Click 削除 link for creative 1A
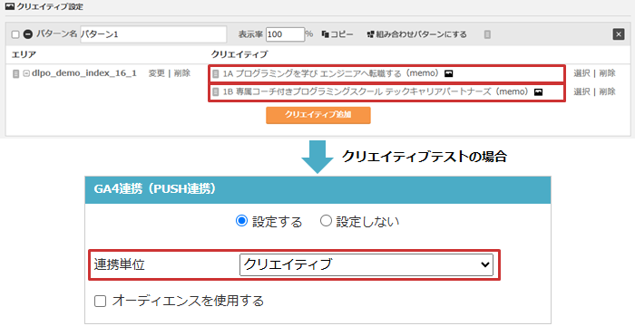This screenshot has width=635, height=326. [608, 73]
